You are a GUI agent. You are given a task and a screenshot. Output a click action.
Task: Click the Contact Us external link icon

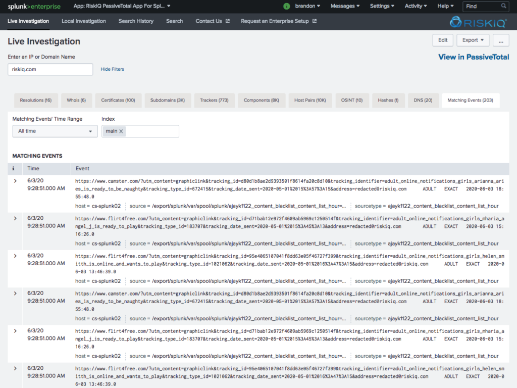[x=228, y=21]
